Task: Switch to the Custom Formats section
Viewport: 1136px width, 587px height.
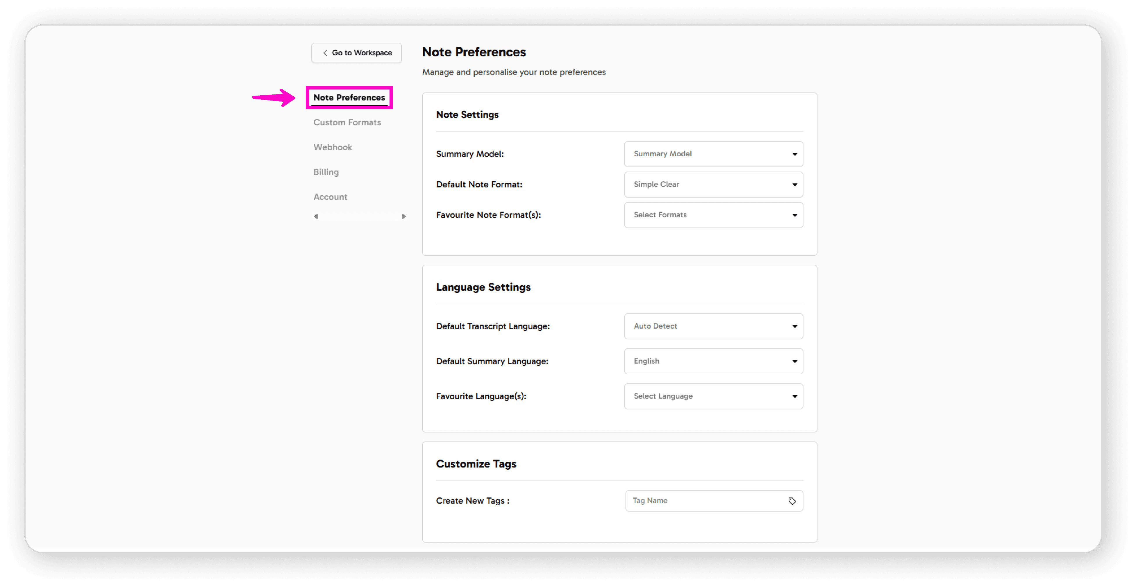Action: point(347,122)
